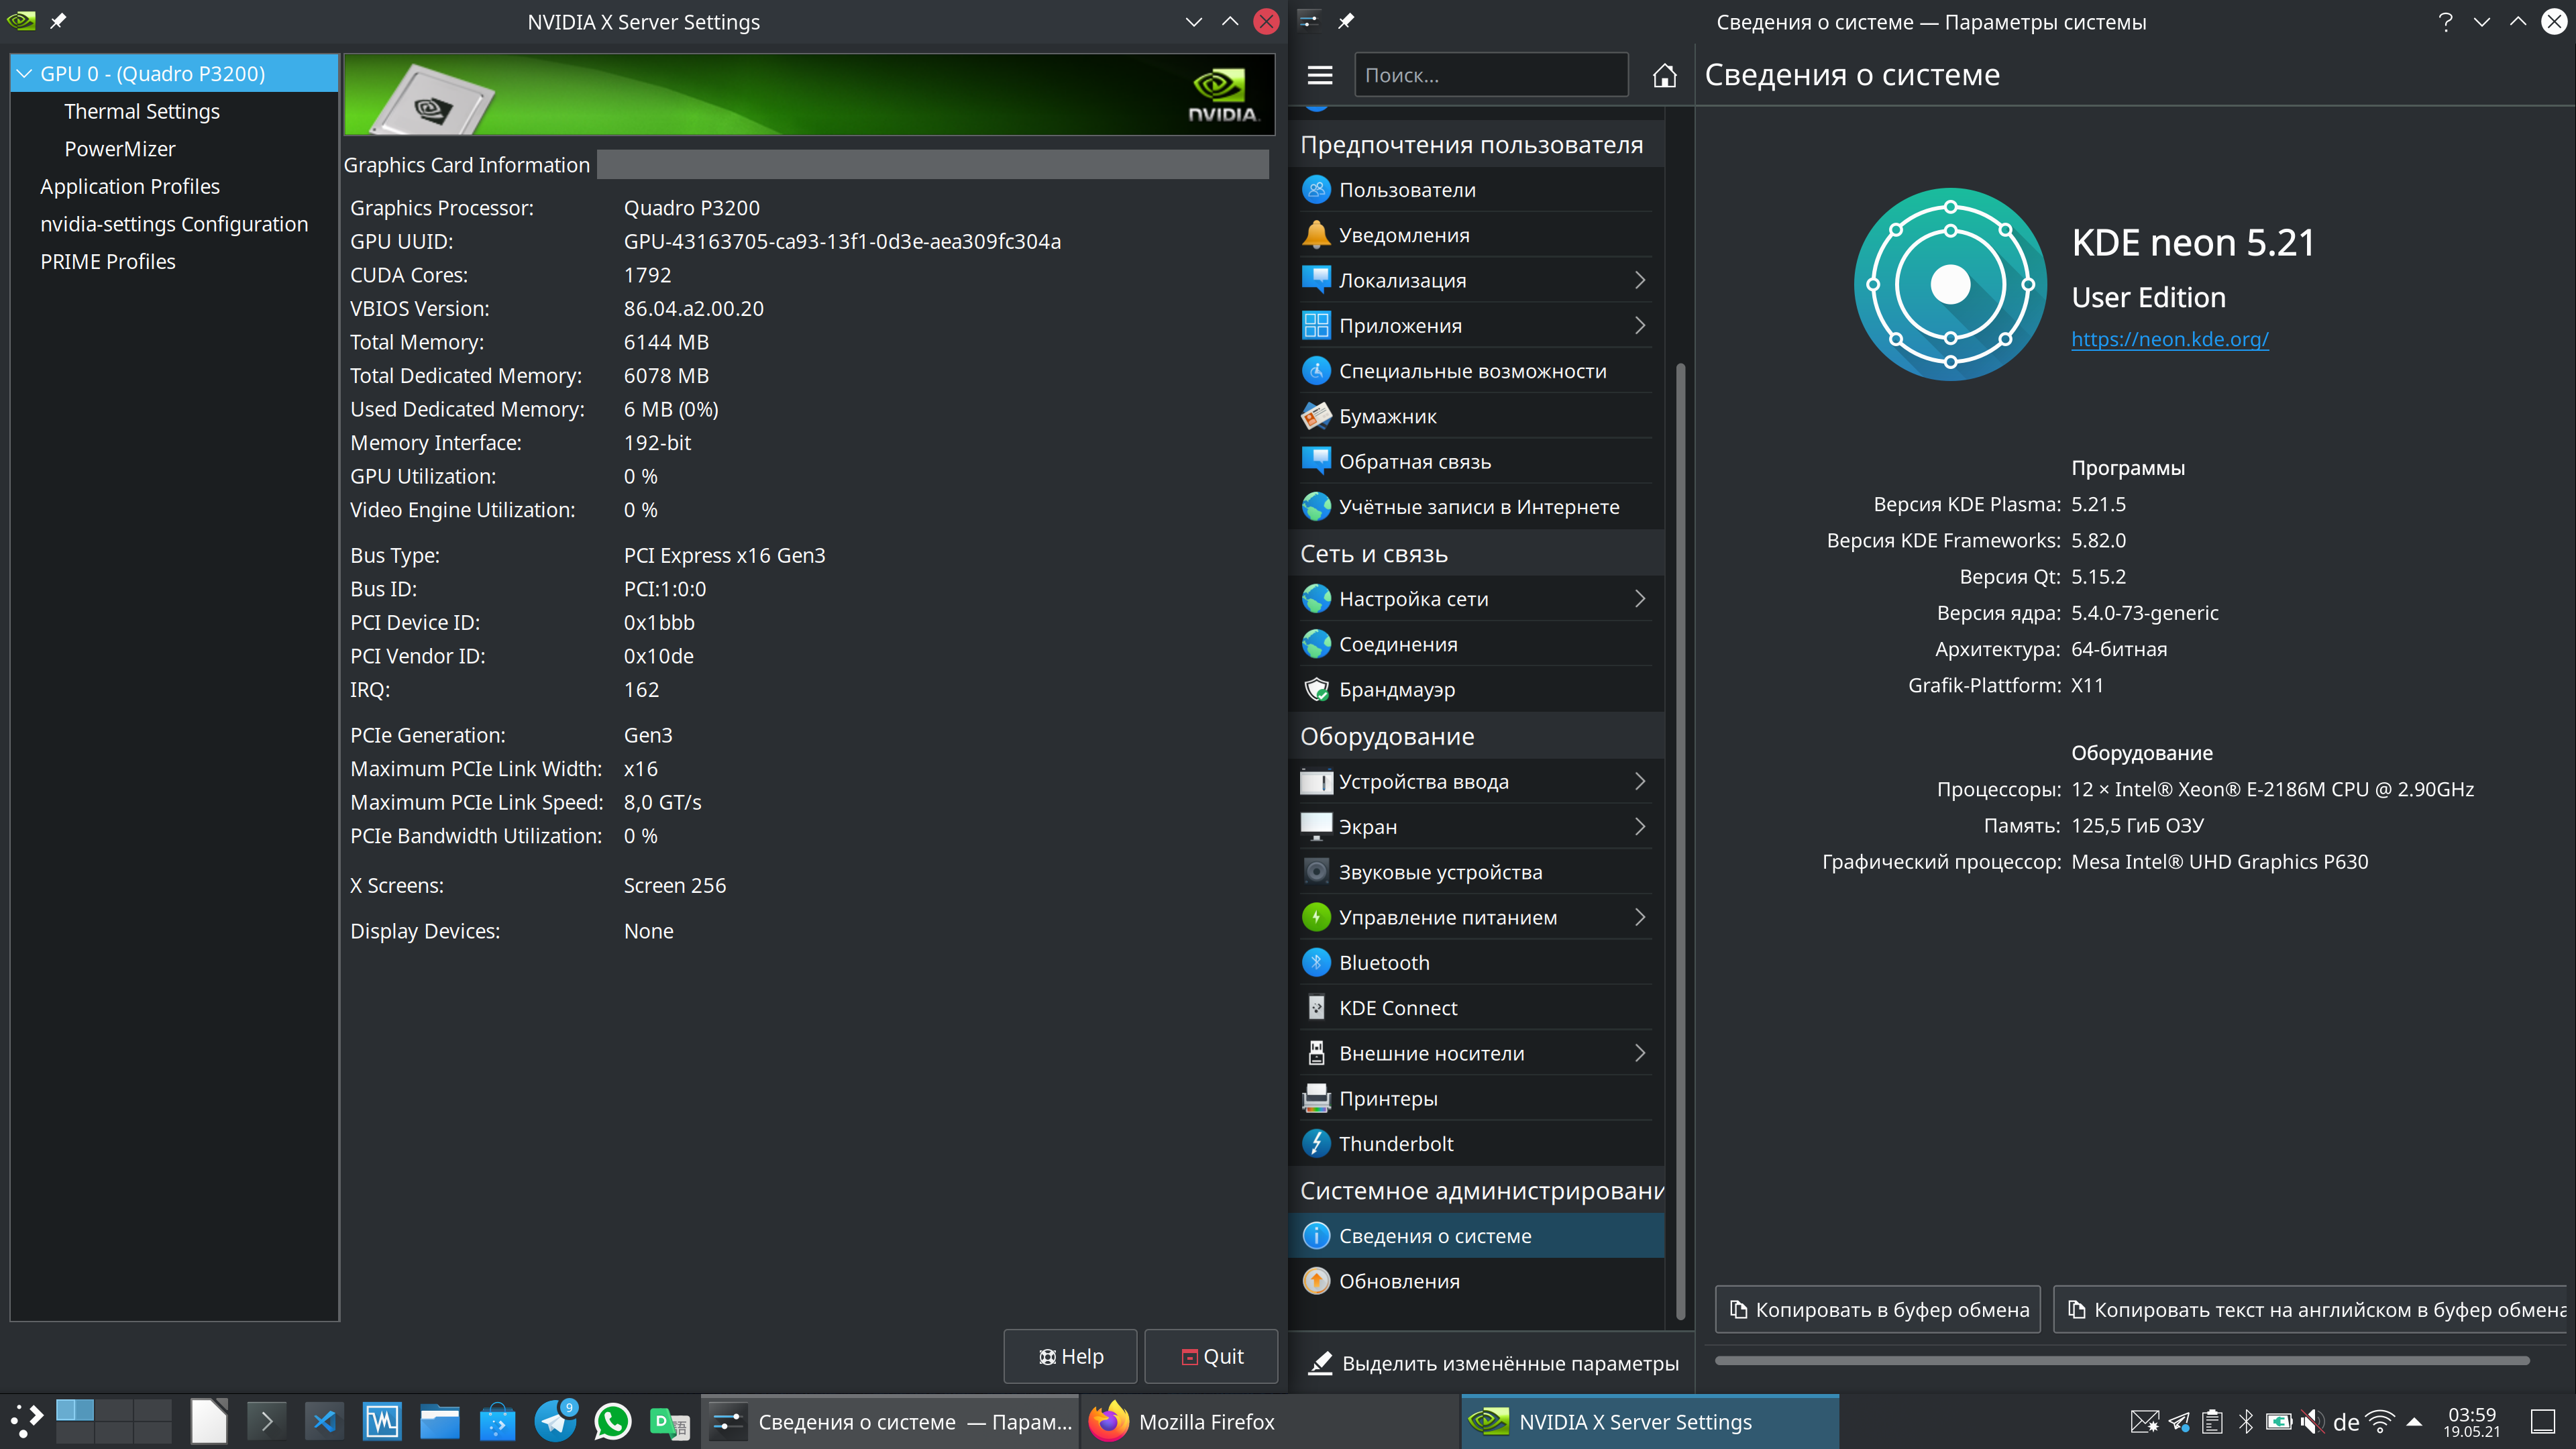Open Bluetooth settings entry in sidebar
The width and height of the screenshot is (2576, 1449).
tap(1477, 962)
